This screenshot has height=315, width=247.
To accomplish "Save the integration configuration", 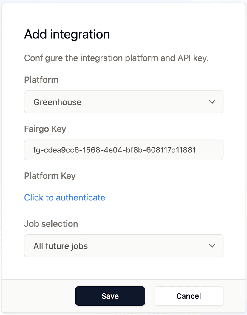I will [x=110, y=296].
